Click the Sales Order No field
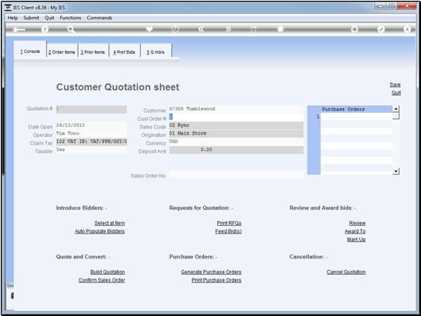Screen dimensions: 421x316 click(237, 176)
